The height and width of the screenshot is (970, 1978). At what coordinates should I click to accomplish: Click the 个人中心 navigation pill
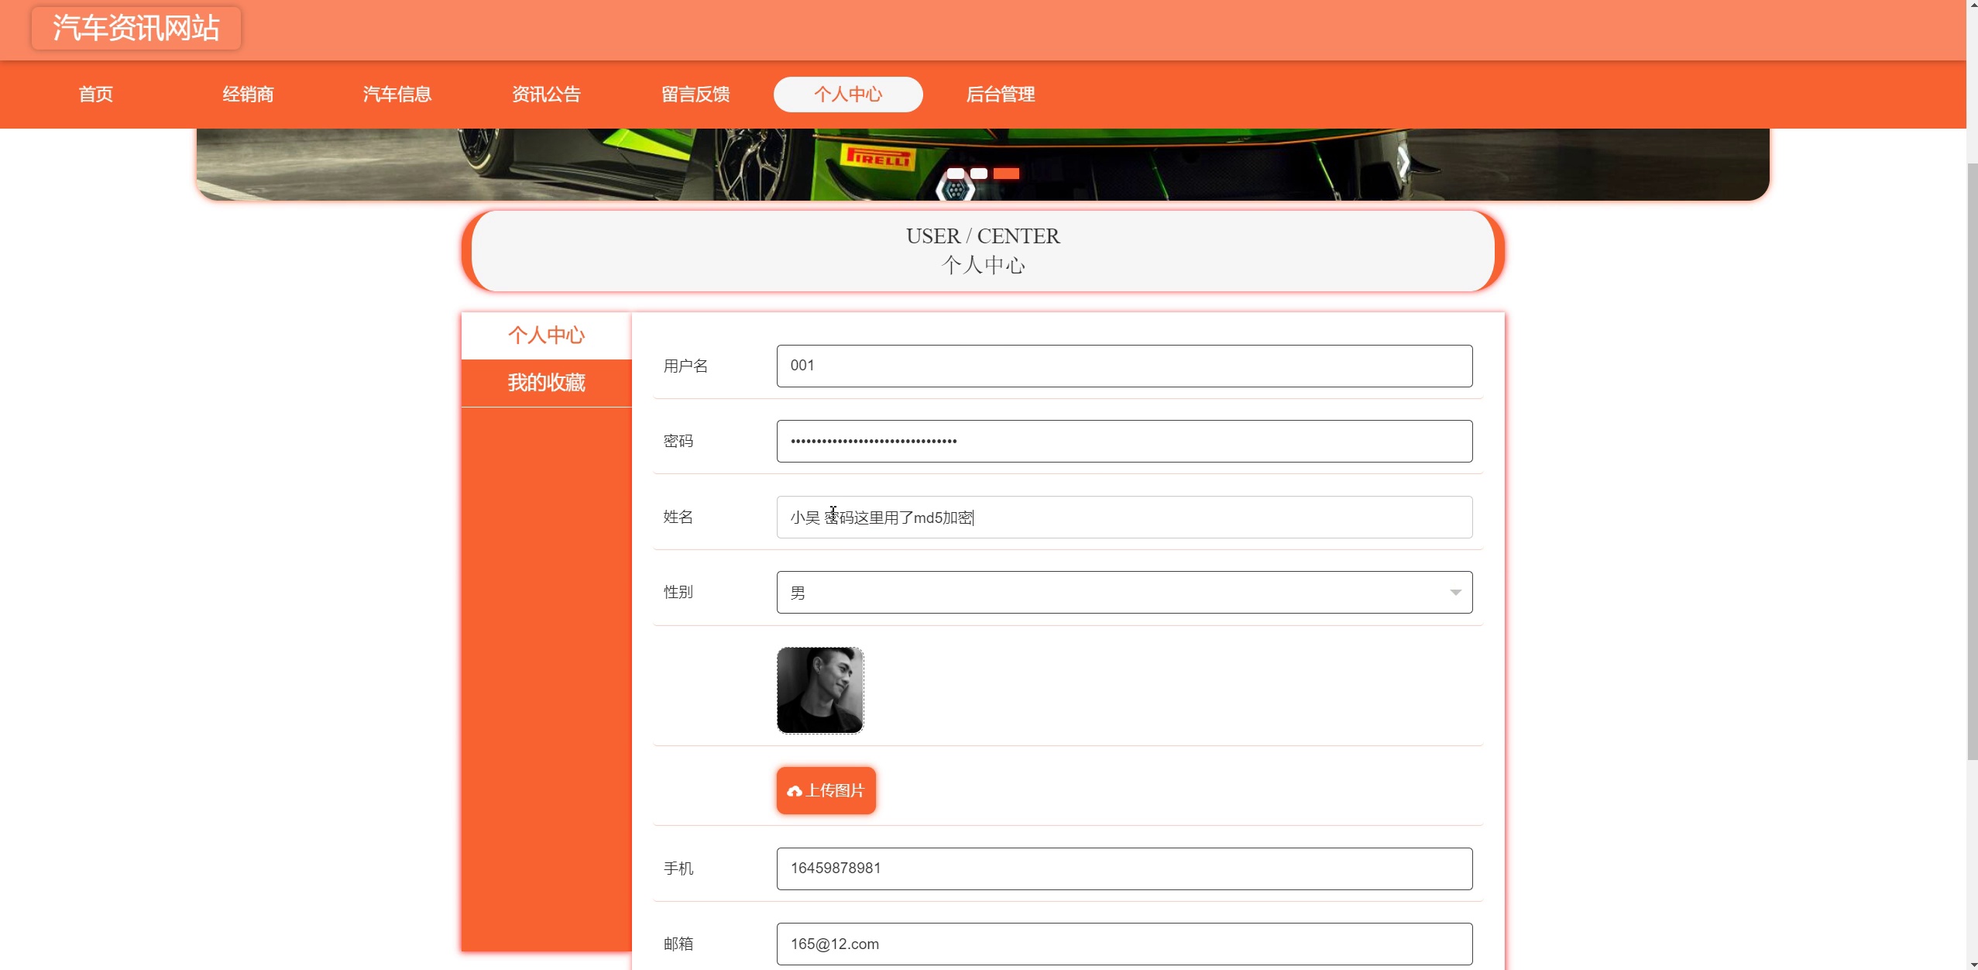click(x=848, y=95)
